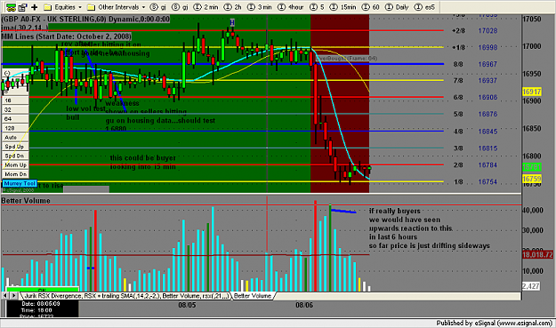
Task: Click the 08/05 date axis label
Action: tap(187, 305)
